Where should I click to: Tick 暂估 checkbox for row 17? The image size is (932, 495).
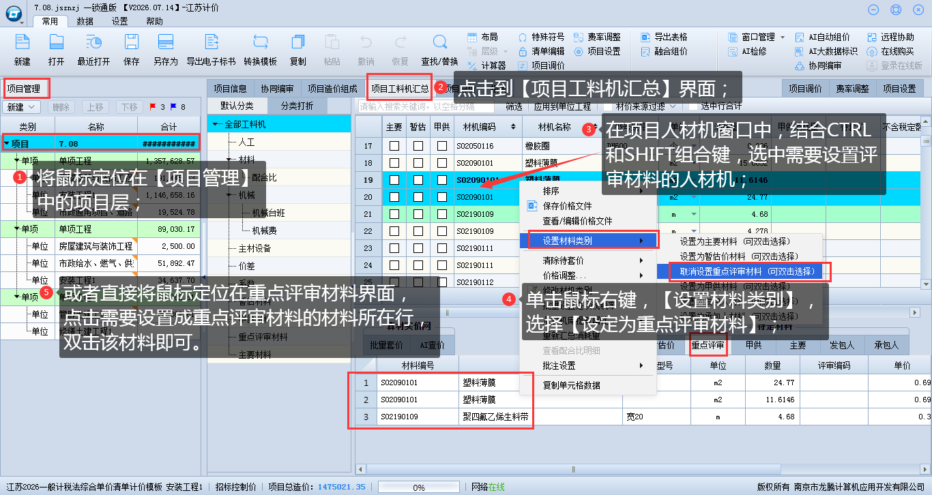point(418,146)
